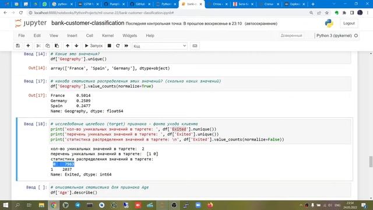The image size is (373, 210).
Task: Click the Logout button
Action: tap(349, 23)
